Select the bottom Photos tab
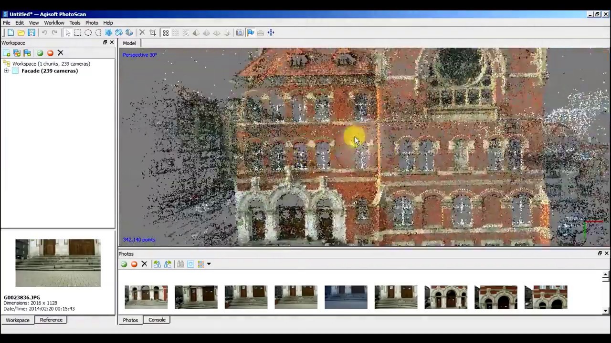Viewport: 611px width, 343px height. (130, 320)
